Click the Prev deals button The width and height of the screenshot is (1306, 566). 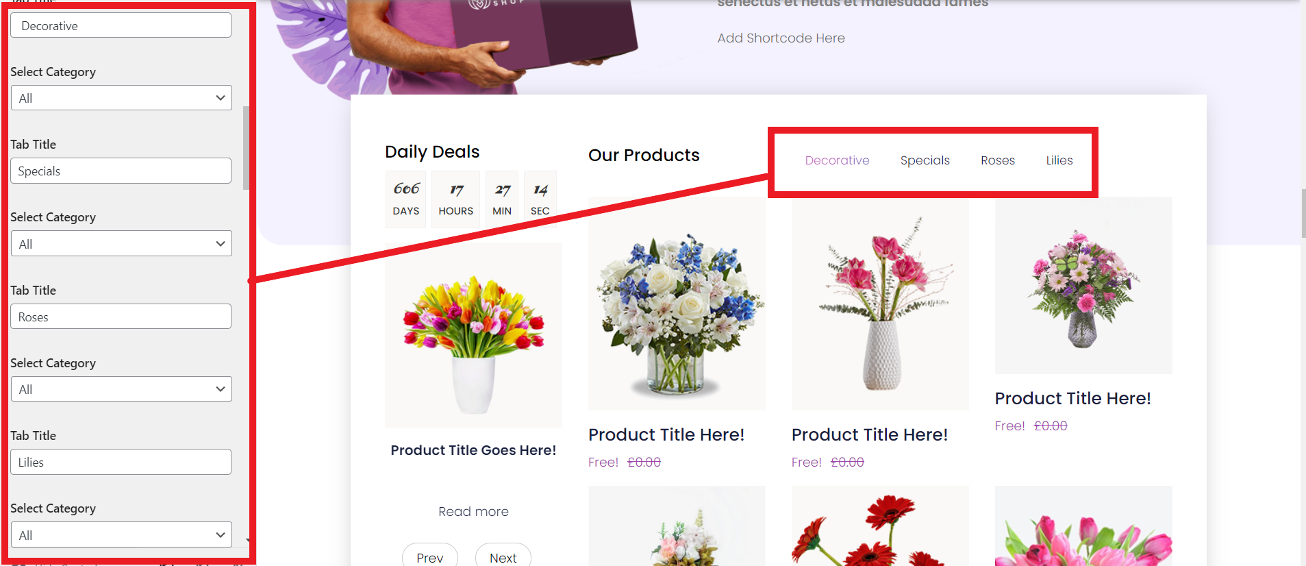(x=430, y=556)
